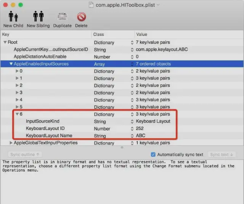Viewport: 244px width, 204px height.
Task: Click the value 252
Action: pyautogui.click(x=140, y=129)
